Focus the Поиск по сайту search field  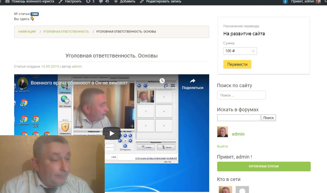click(241, 95)
